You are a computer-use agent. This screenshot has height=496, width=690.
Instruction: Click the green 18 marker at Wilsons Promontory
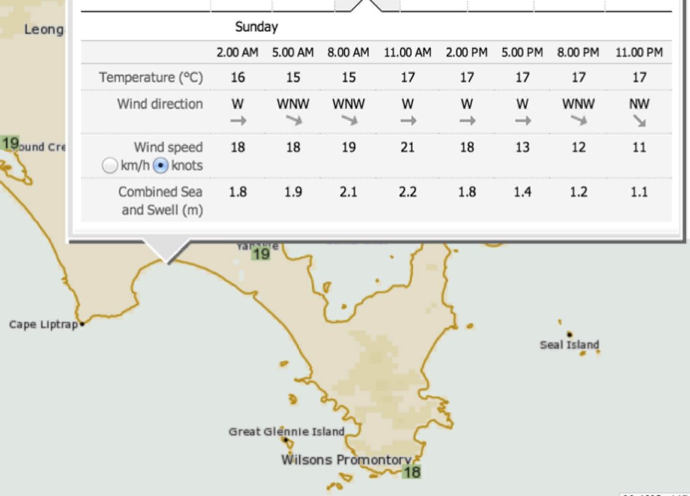[x=411, y=472]
